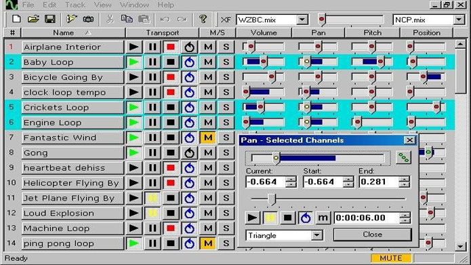Click the Help question mark icon
Screen dimensions: 471x265
[203, 19]
